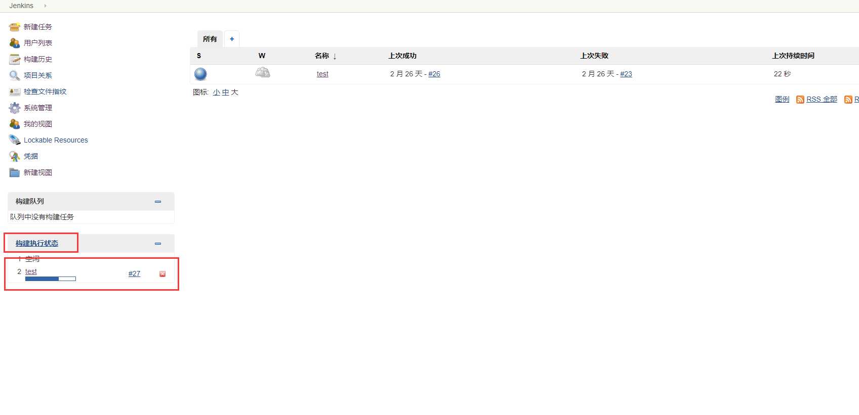Open 新建任务 link in sidebar

tap(38, 27)
